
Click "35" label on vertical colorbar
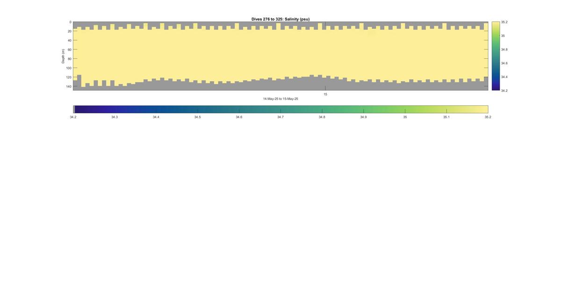(503, 36)
